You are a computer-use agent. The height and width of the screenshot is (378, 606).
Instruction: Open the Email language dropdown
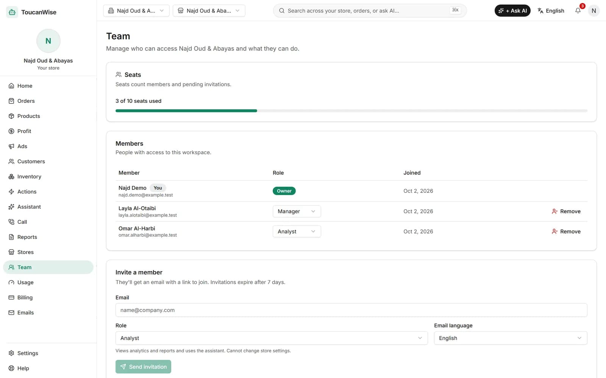pyautogui.click(x=511, y=338)
